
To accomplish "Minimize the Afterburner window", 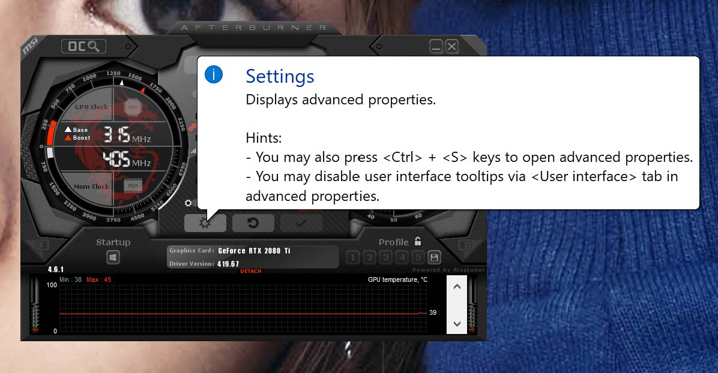I will coord(436,46).
